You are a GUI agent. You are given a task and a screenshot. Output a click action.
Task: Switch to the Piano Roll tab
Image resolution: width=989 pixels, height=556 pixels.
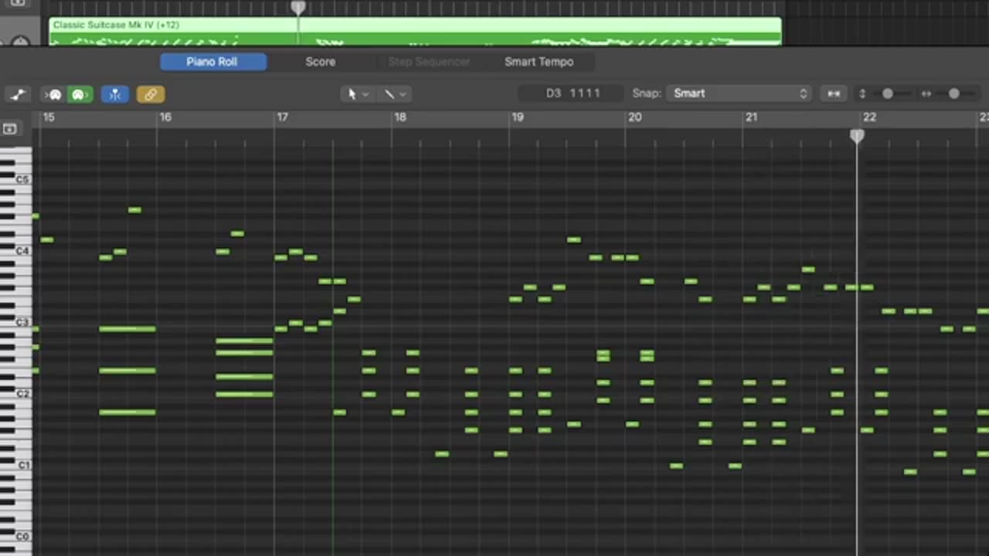(212, 62)
